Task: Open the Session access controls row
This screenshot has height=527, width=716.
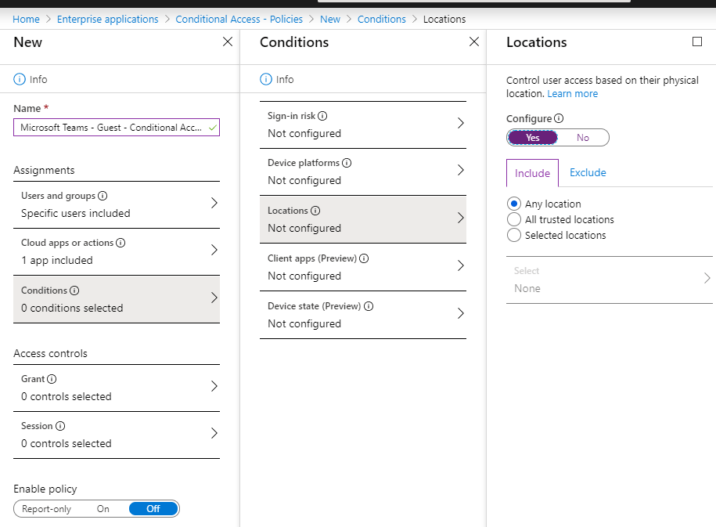Action: (117, 435)
